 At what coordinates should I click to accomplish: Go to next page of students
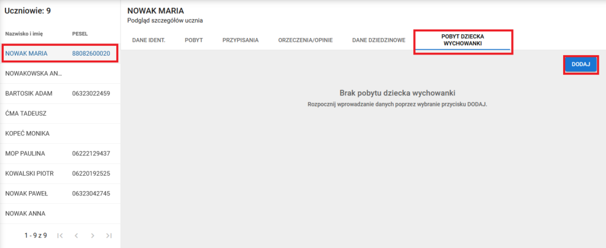pos(92,236)
